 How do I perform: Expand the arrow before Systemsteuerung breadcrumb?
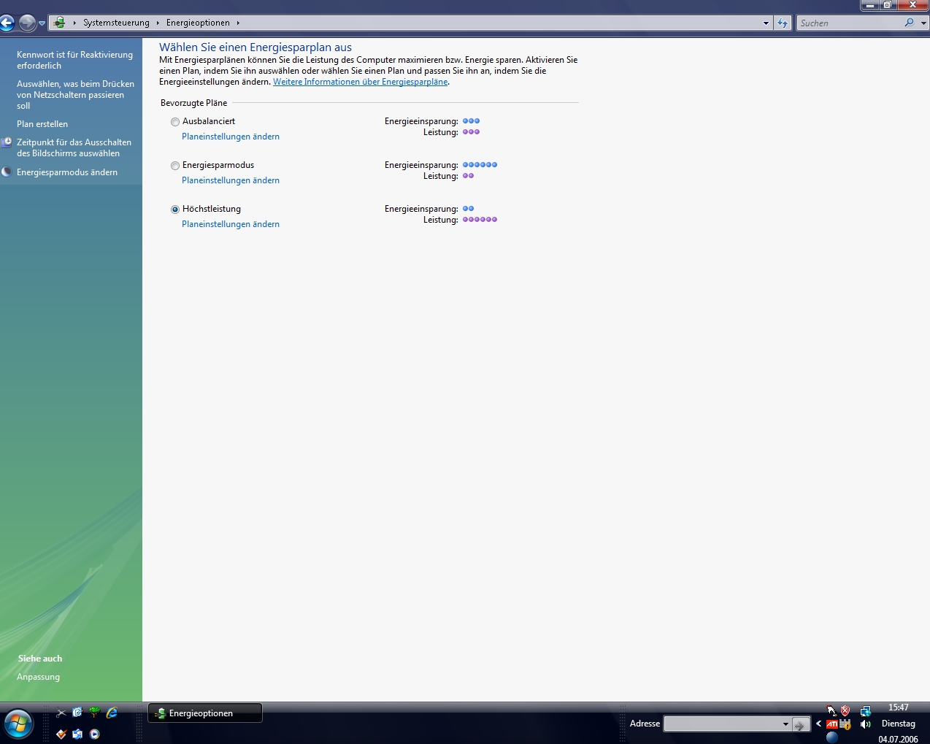click(x=74, y=23)
